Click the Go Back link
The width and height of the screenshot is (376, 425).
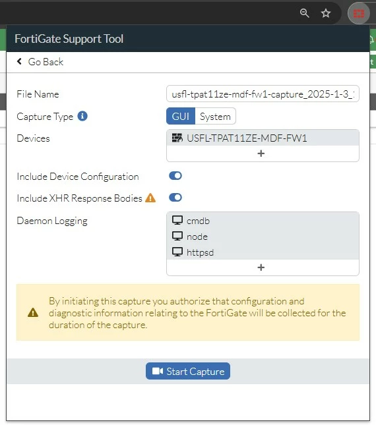point(40,62)
